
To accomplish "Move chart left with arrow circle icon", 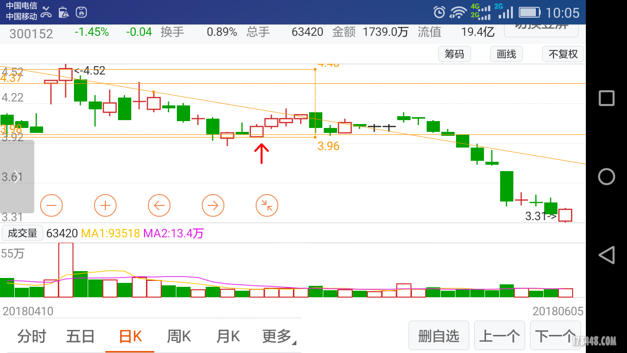I will (x=159, y=205).
